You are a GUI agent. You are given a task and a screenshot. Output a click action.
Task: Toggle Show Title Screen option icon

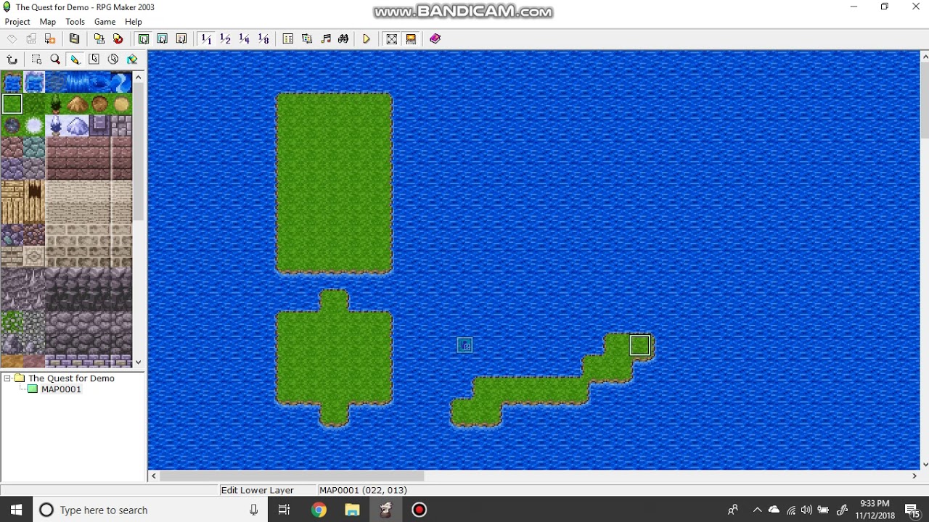pos(411,39)
